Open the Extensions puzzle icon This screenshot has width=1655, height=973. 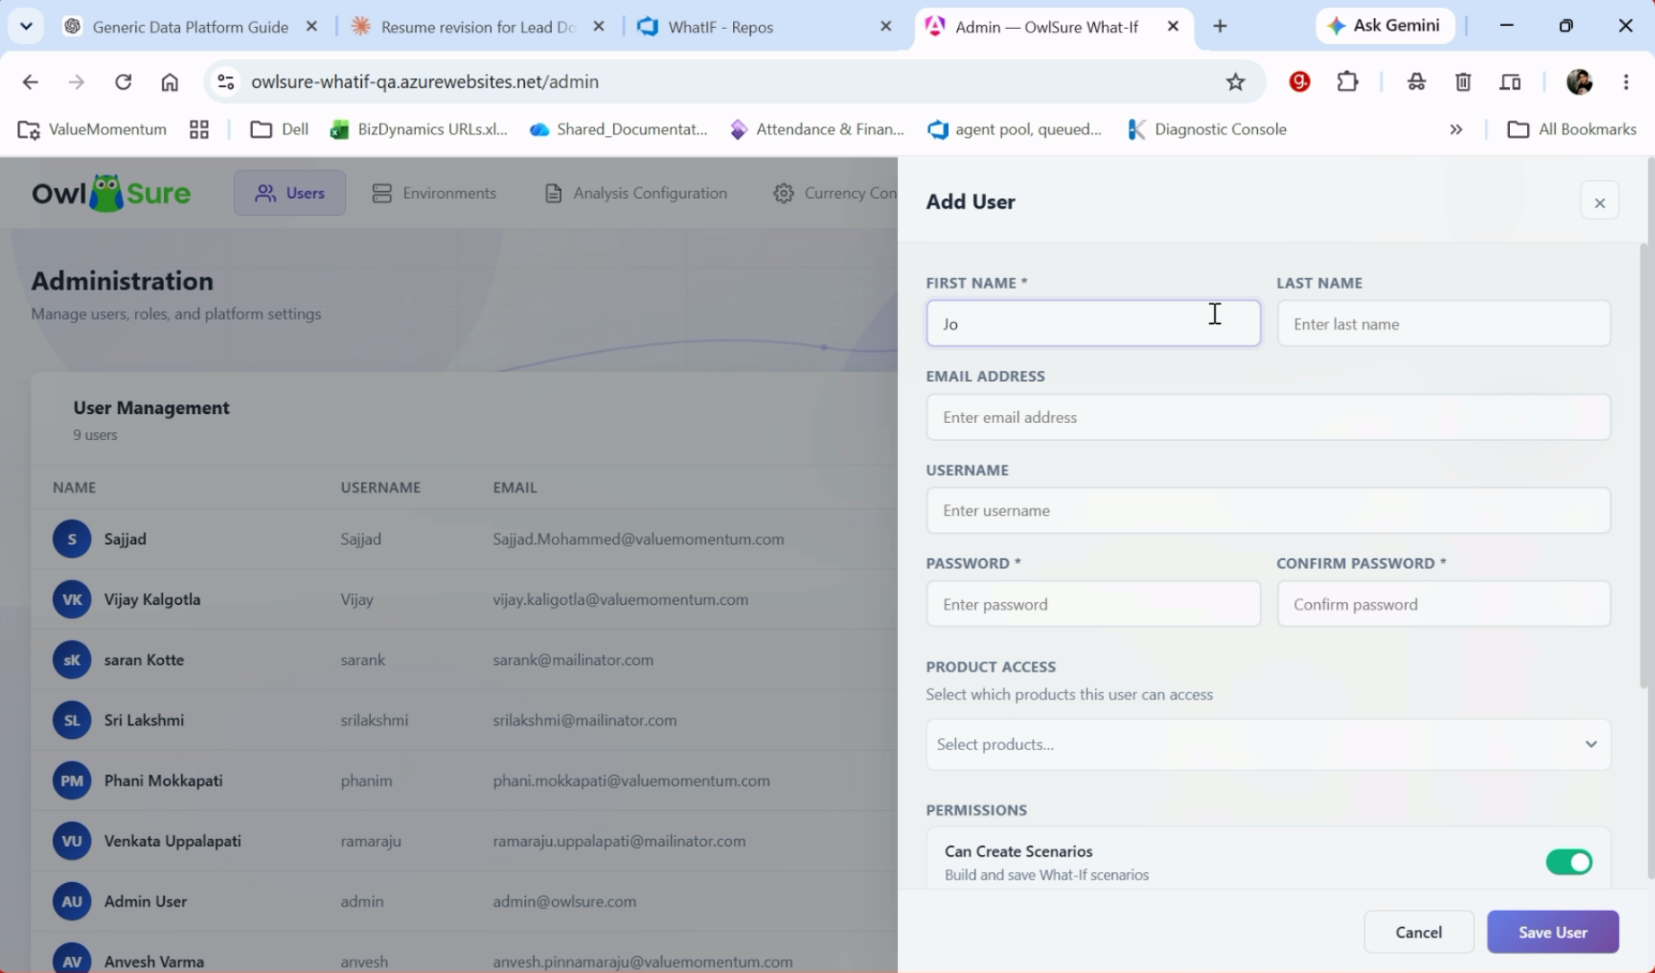pos(1347,82)
